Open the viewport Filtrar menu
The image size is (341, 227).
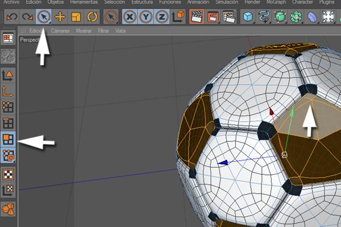tap(103, 31)
